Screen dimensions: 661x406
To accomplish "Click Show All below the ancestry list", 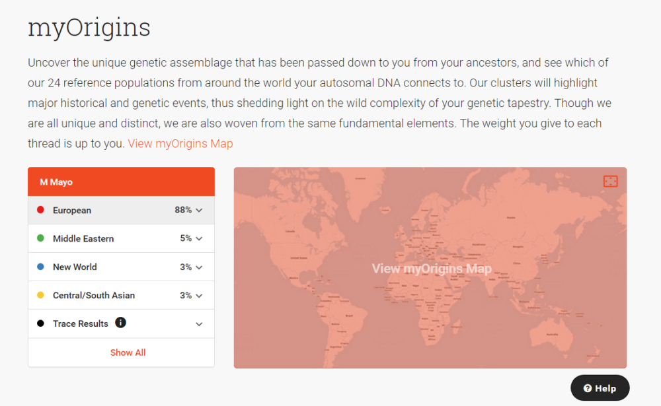I will pos(128,352).
